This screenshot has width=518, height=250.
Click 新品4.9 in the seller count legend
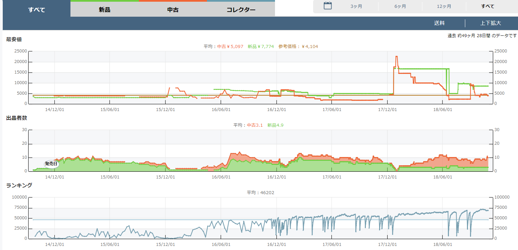pyautogui.click(x=275, y=125)
